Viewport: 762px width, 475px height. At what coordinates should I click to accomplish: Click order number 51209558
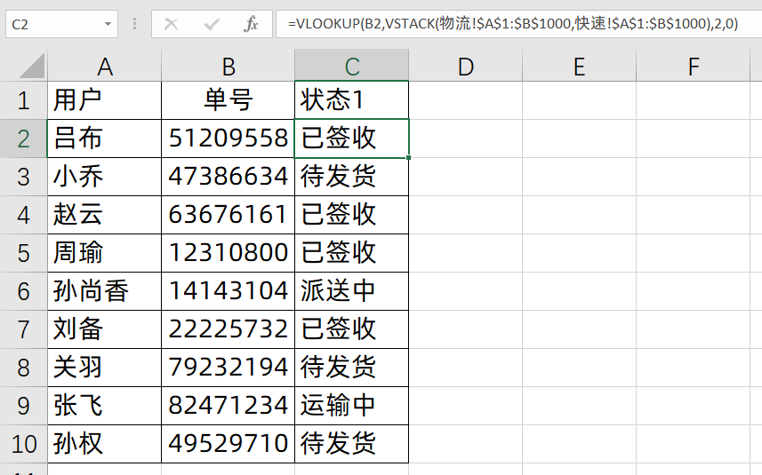click(x=228, y=139)
